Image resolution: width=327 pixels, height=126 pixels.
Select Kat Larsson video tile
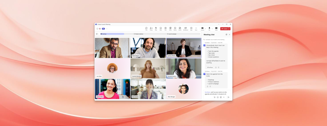tap(148, 89)
